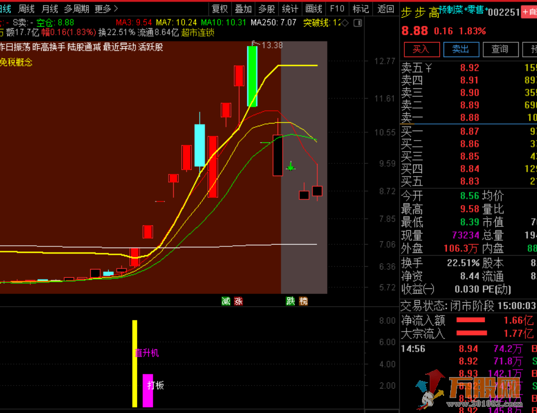Click the 大宗流入 value 1.77亿
The width and height of the screenshot is (537, 413).
point(518,333)
